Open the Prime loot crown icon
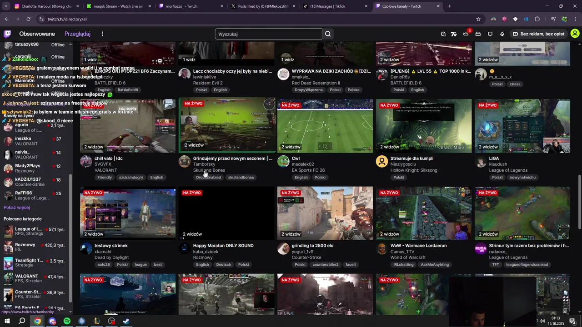The width and height of the screenshot is (582, 327). [x=466, y=34]
